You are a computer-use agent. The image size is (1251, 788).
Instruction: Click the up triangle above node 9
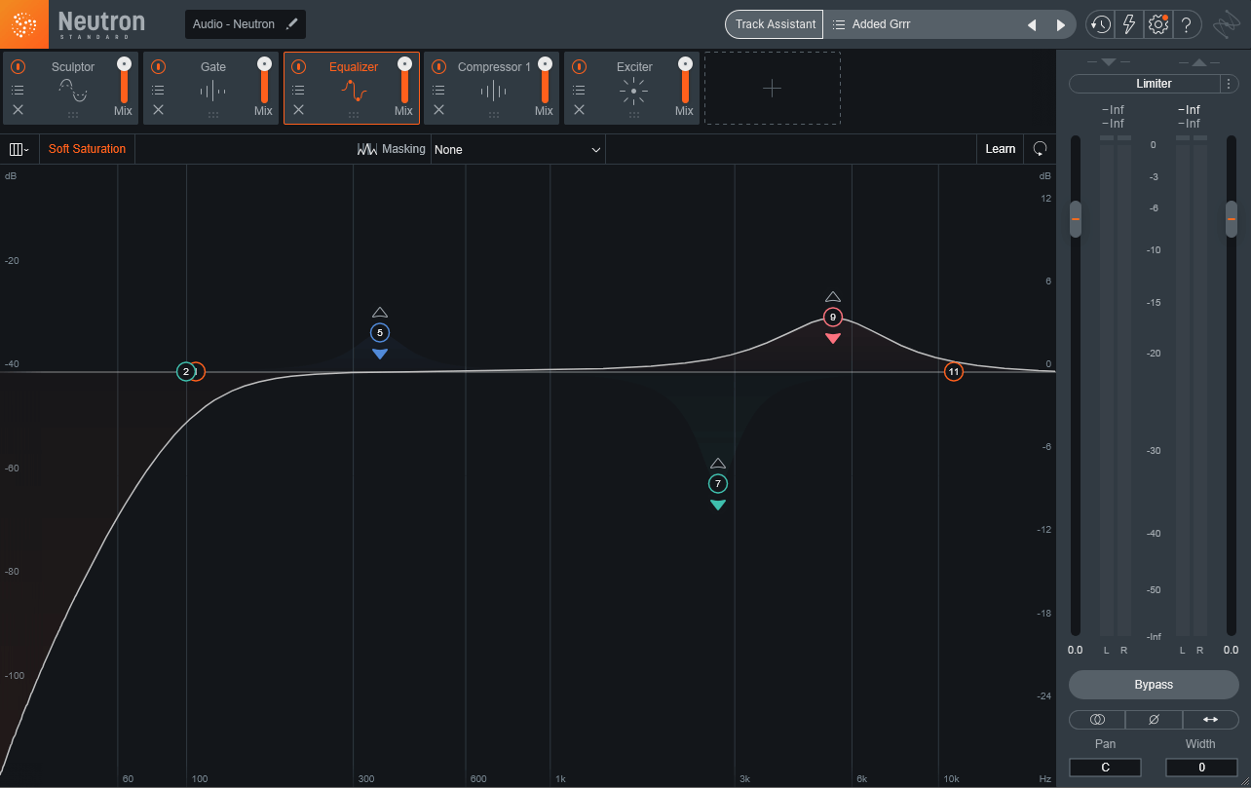tap(833, 297)
